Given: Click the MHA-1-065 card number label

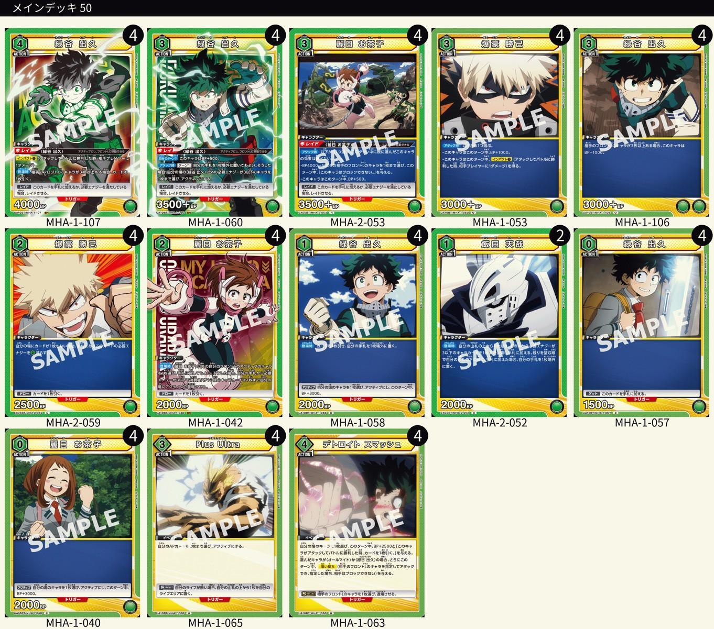Looking at the screenshot, I should click(x=215, y=623).
